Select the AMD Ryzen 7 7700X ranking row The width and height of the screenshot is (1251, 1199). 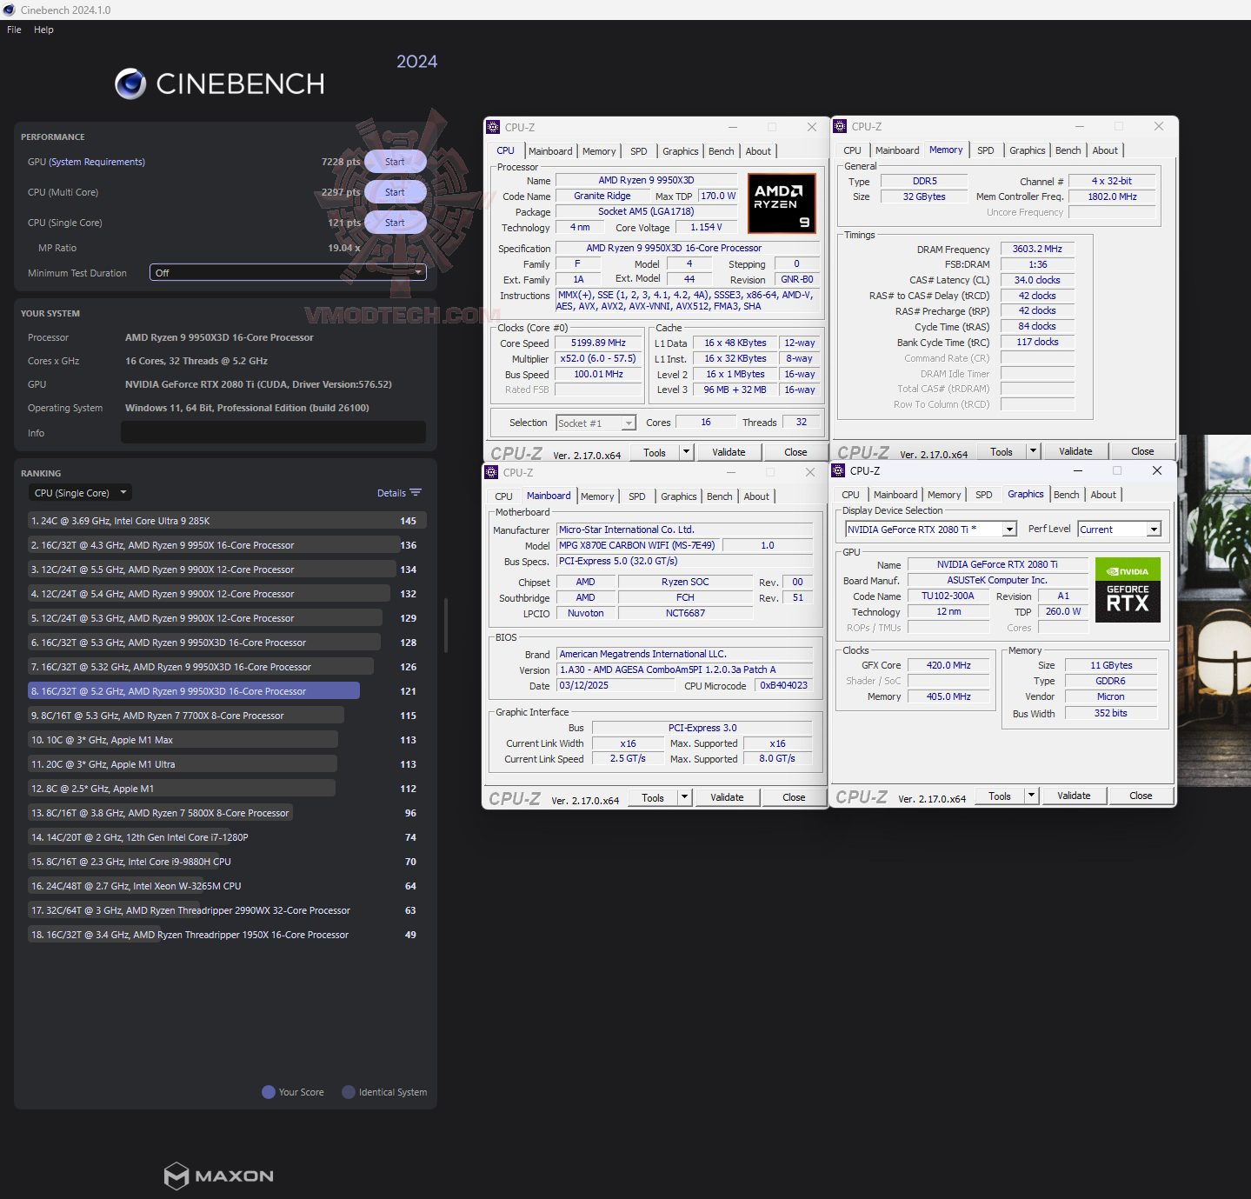pyautogui.click(x=227, y=716)
